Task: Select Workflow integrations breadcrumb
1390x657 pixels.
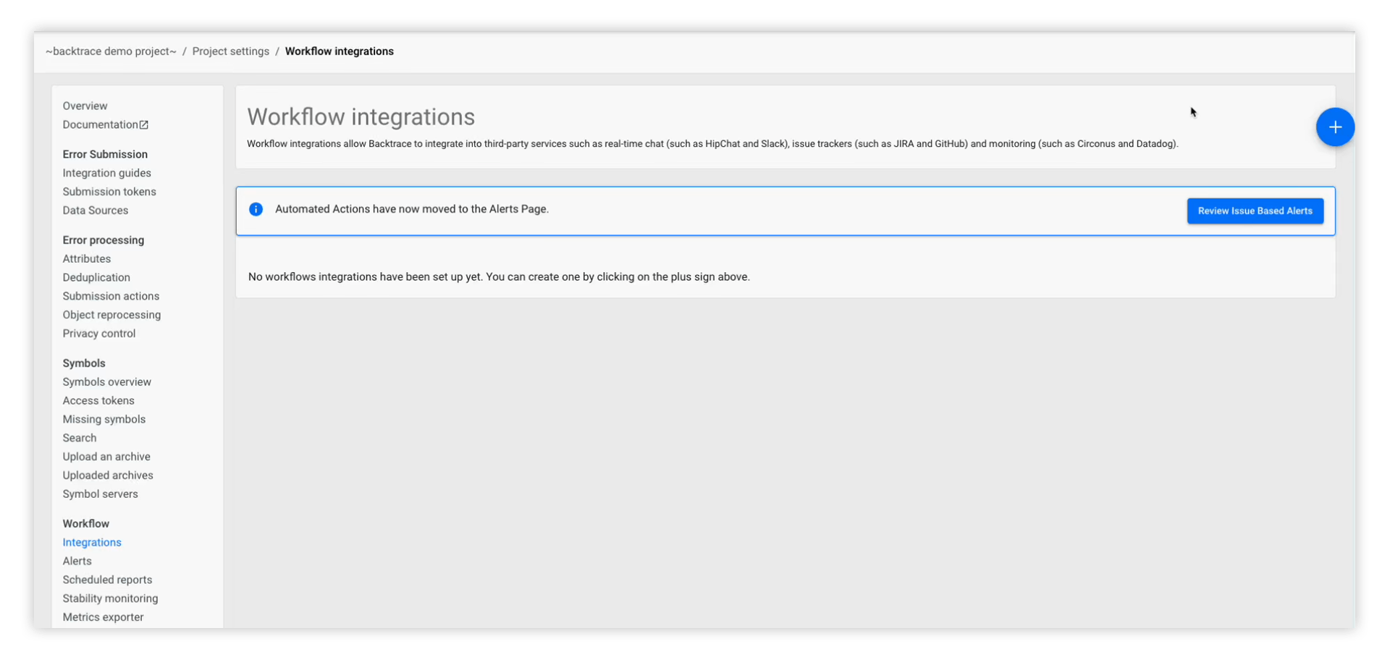Action: 340,51
